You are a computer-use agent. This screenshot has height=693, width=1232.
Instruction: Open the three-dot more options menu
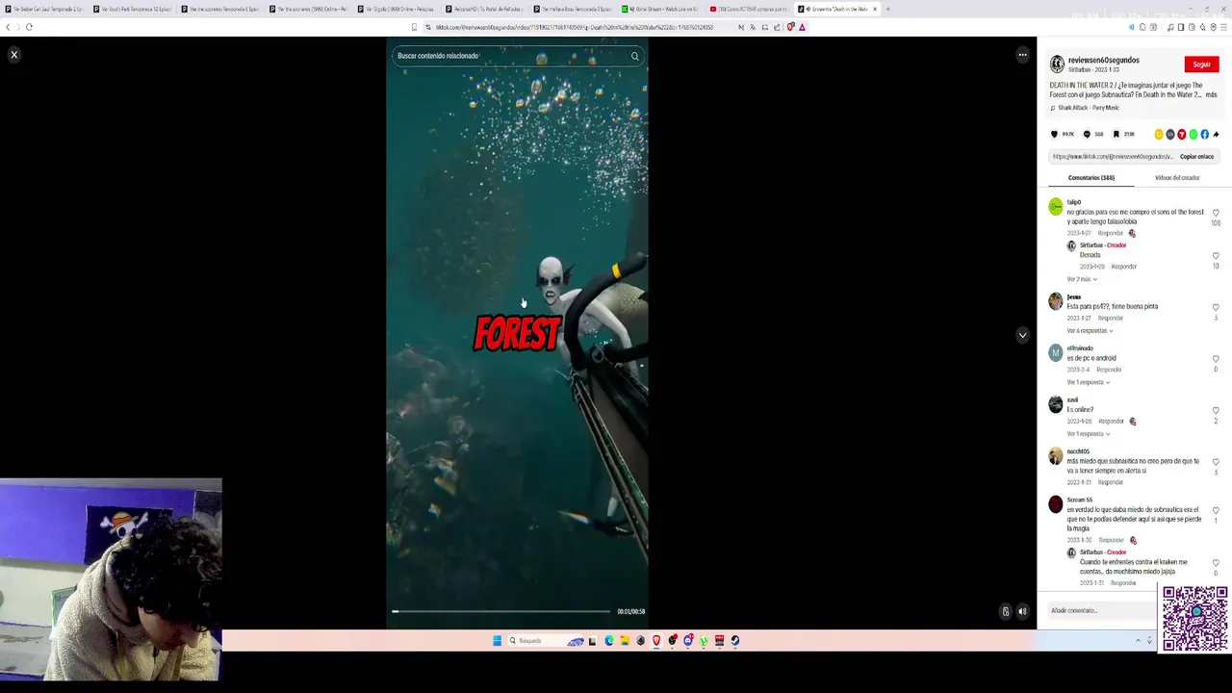(x=1022, y=55)
